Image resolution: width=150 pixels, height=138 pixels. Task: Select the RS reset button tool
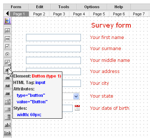(x=7, y=86)
